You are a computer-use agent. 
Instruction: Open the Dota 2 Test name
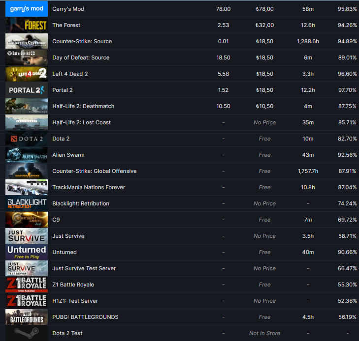(67, 333)
